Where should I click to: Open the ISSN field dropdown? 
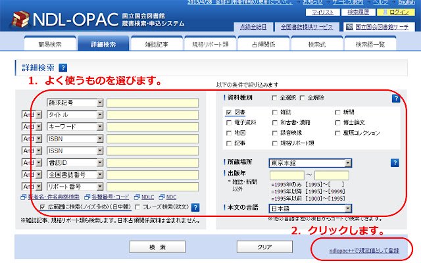[x=75, y=151]
